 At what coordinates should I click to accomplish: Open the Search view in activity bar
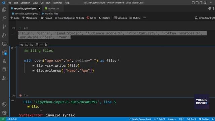4,18
